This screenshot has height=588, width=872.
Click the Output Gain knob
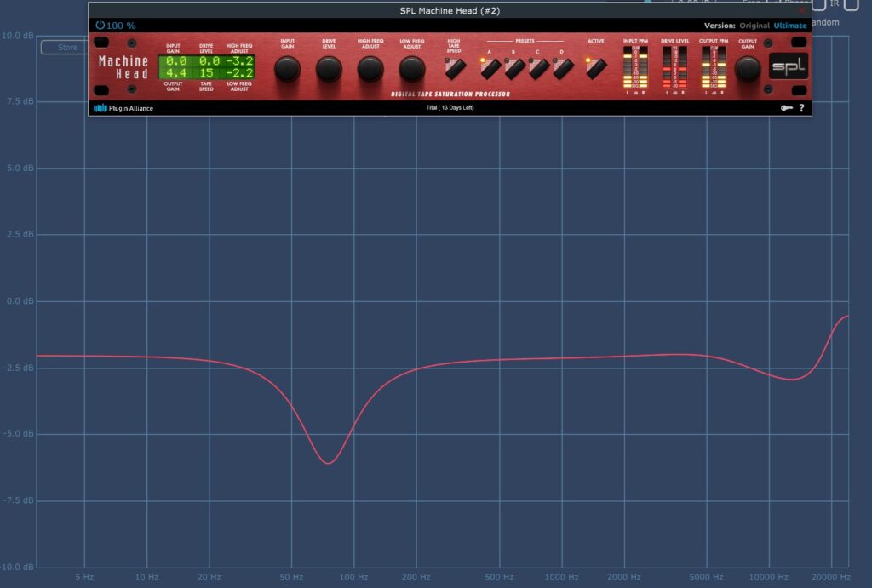click(x=748, y=69)
